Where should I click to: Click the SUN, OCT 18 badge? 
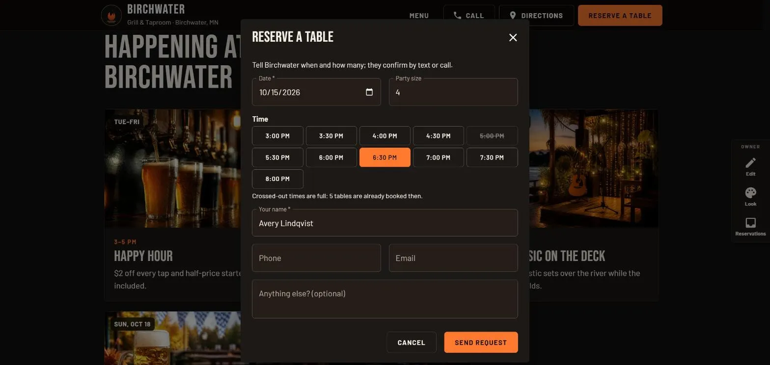coord(132,324)
